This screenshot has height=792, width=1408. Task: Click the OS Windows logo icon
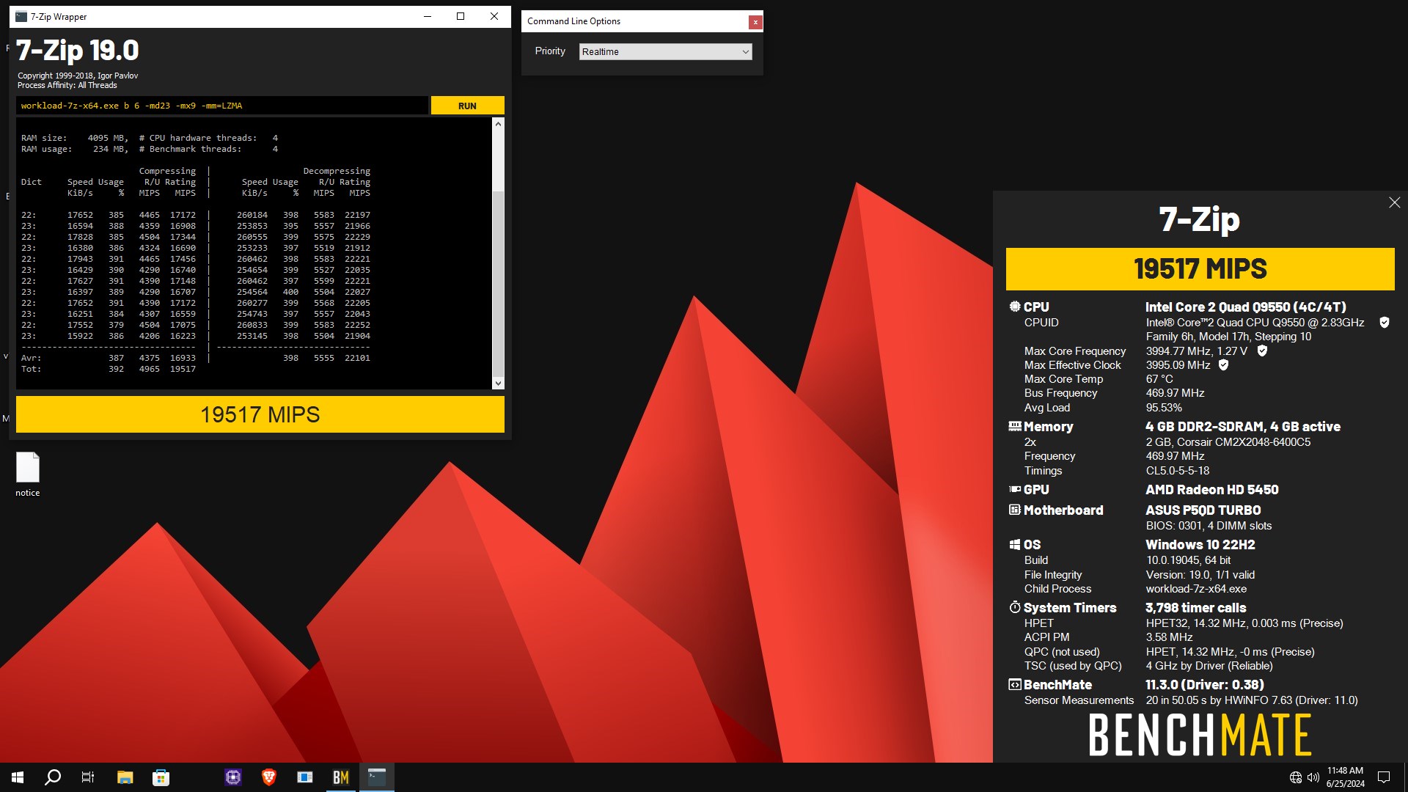point(1015,544)
